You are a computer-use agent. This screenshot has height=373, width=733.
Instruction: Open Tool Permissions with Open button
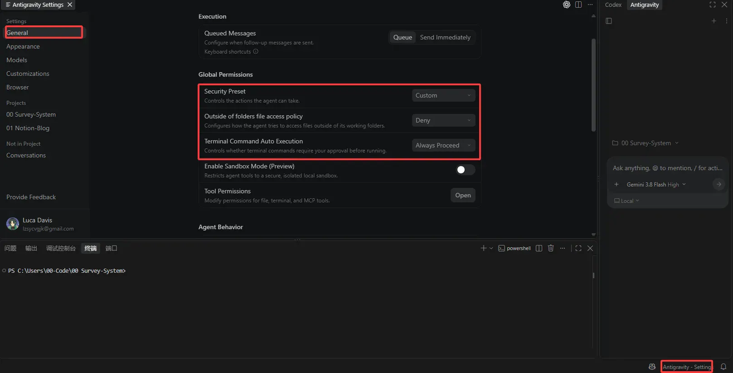463,195
